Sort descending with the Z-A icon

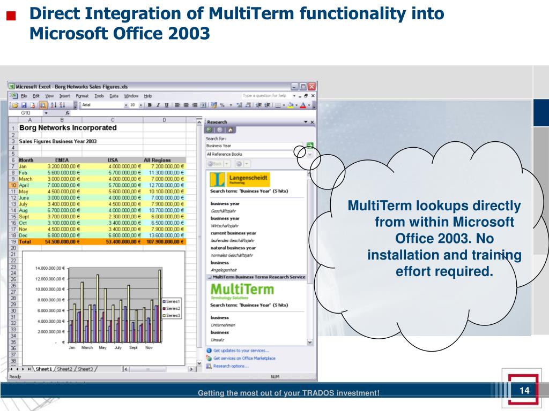(x=62, y=105)
